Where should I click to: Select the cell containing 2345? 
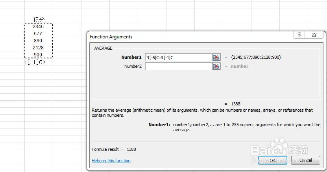point(39,27)
